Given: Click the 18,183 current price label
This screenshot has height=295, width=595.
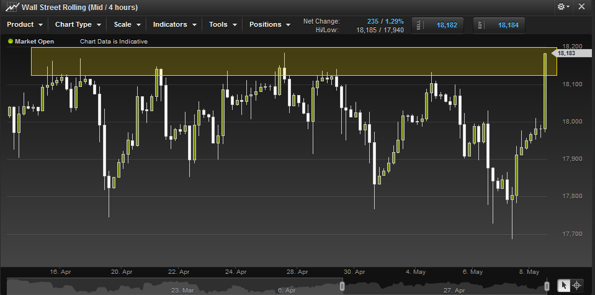Looking at the screenshot, I should (566, 53).
